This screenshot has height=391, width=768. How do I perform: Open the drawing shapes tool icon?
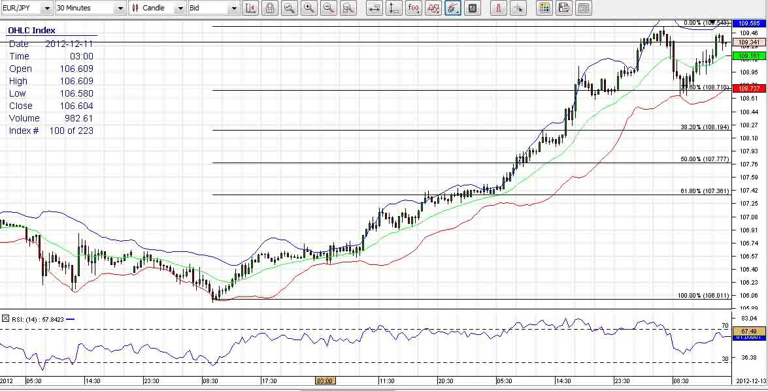[433, 8]
